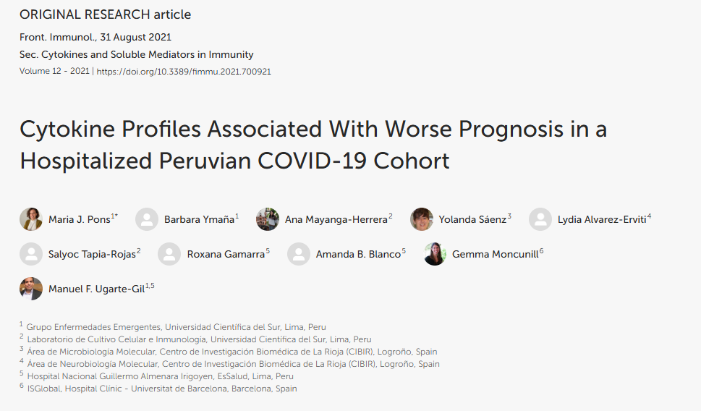
Task: Open Maria J. Pons profile photo
Action: 31,219
